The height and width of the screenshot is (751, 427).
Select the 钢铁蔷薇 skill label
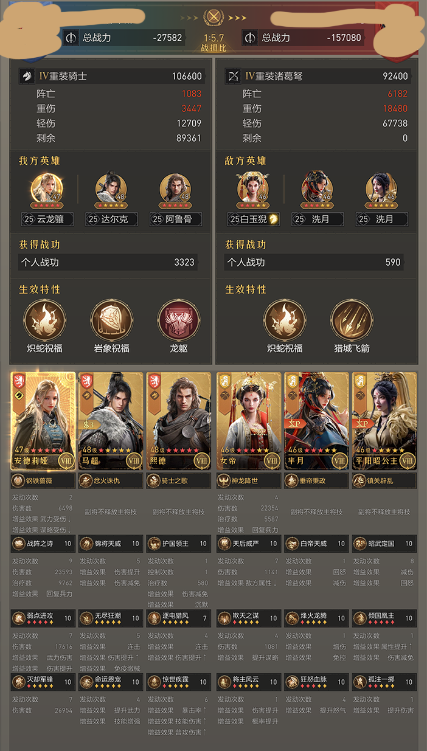click(43, 481)
